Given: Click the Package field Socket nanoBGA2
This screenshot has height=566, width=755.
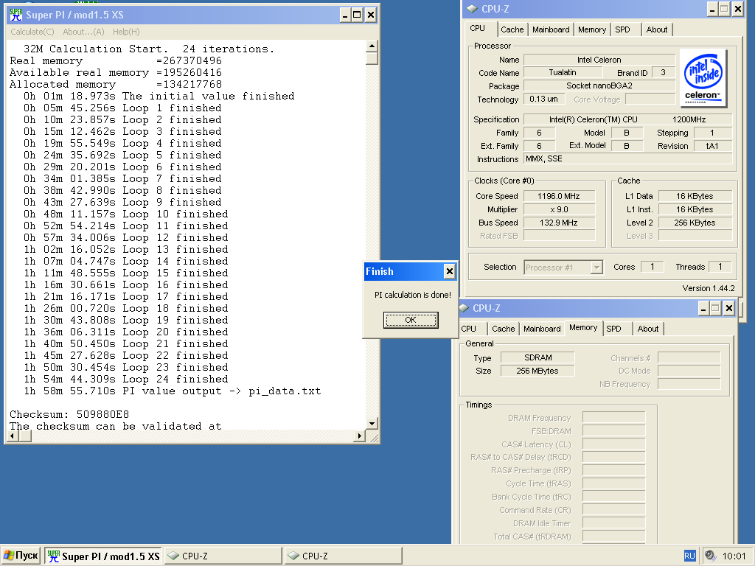Looking at the screenshot, I should 599,85.
